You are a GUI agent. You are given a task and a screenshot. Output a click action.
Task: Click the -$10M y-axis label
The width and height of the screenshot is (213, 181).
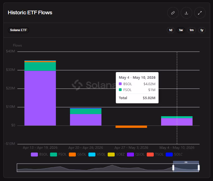10,144
